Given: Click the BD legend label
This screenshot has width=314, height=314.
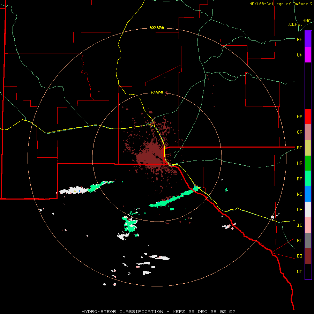Looking at the screenshot, I should point(299,148).
